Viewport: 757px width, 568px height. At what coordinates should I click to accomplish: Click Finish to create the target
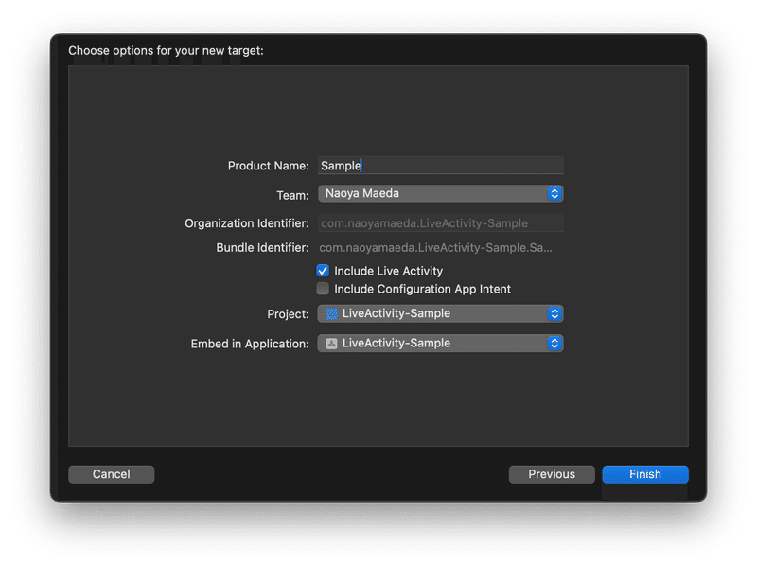tap(645, 474)
